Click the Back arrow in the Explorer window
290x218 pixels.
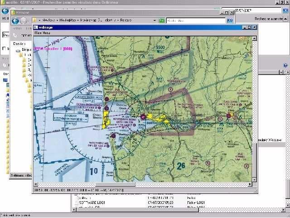pos(15,20)
